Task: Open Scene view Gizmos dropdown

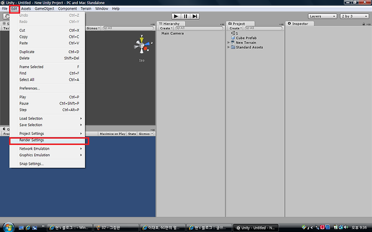Action: point(93,28)
